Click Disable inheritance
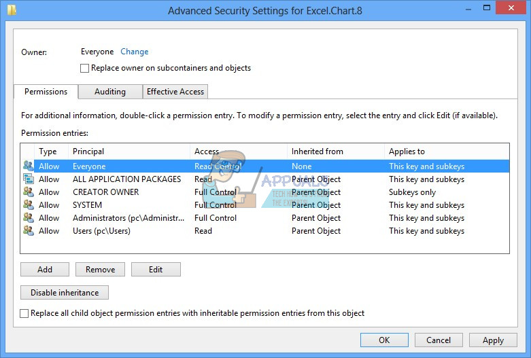This screenshot has width=531, height=358. pyautogui.click(x=65, y=293)
